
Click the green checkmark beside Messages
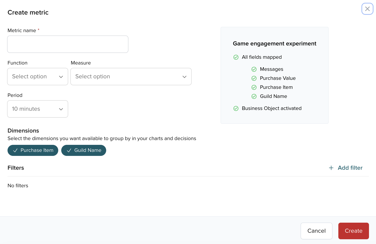point(254,69)
